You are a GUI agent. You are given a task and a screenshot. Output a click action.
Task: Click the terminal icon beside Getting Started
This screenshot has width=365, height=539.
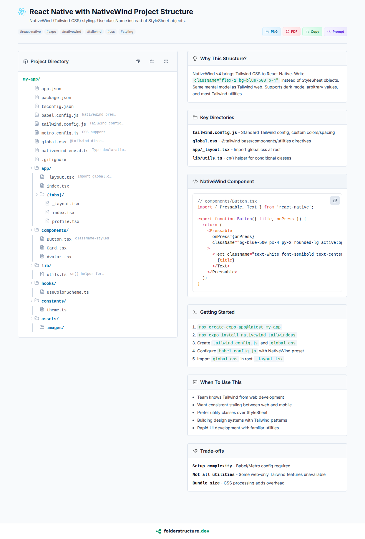point(195,312)
